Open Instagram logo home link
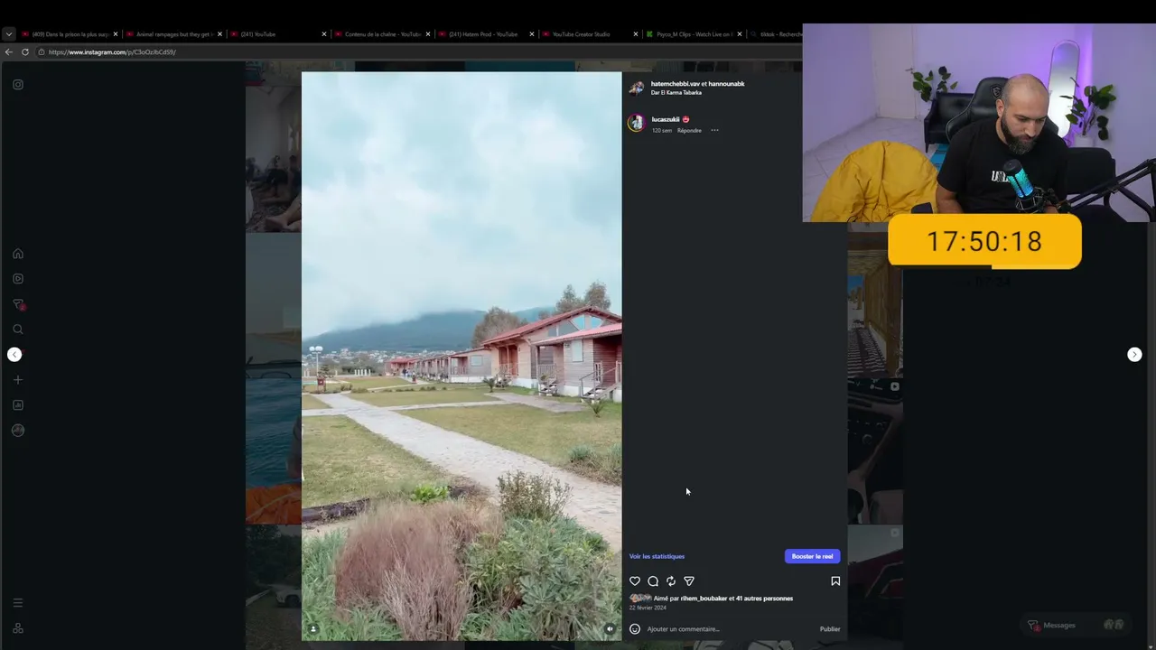Viewport: 1156px width, 650px height. (x=18, y=85)
